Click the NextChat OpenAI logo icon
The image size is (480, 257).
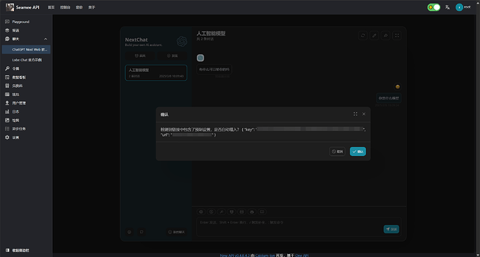[182, 41]
